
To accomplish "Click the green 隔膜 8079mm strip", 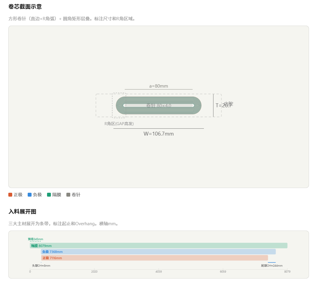I will pos(159,245).
